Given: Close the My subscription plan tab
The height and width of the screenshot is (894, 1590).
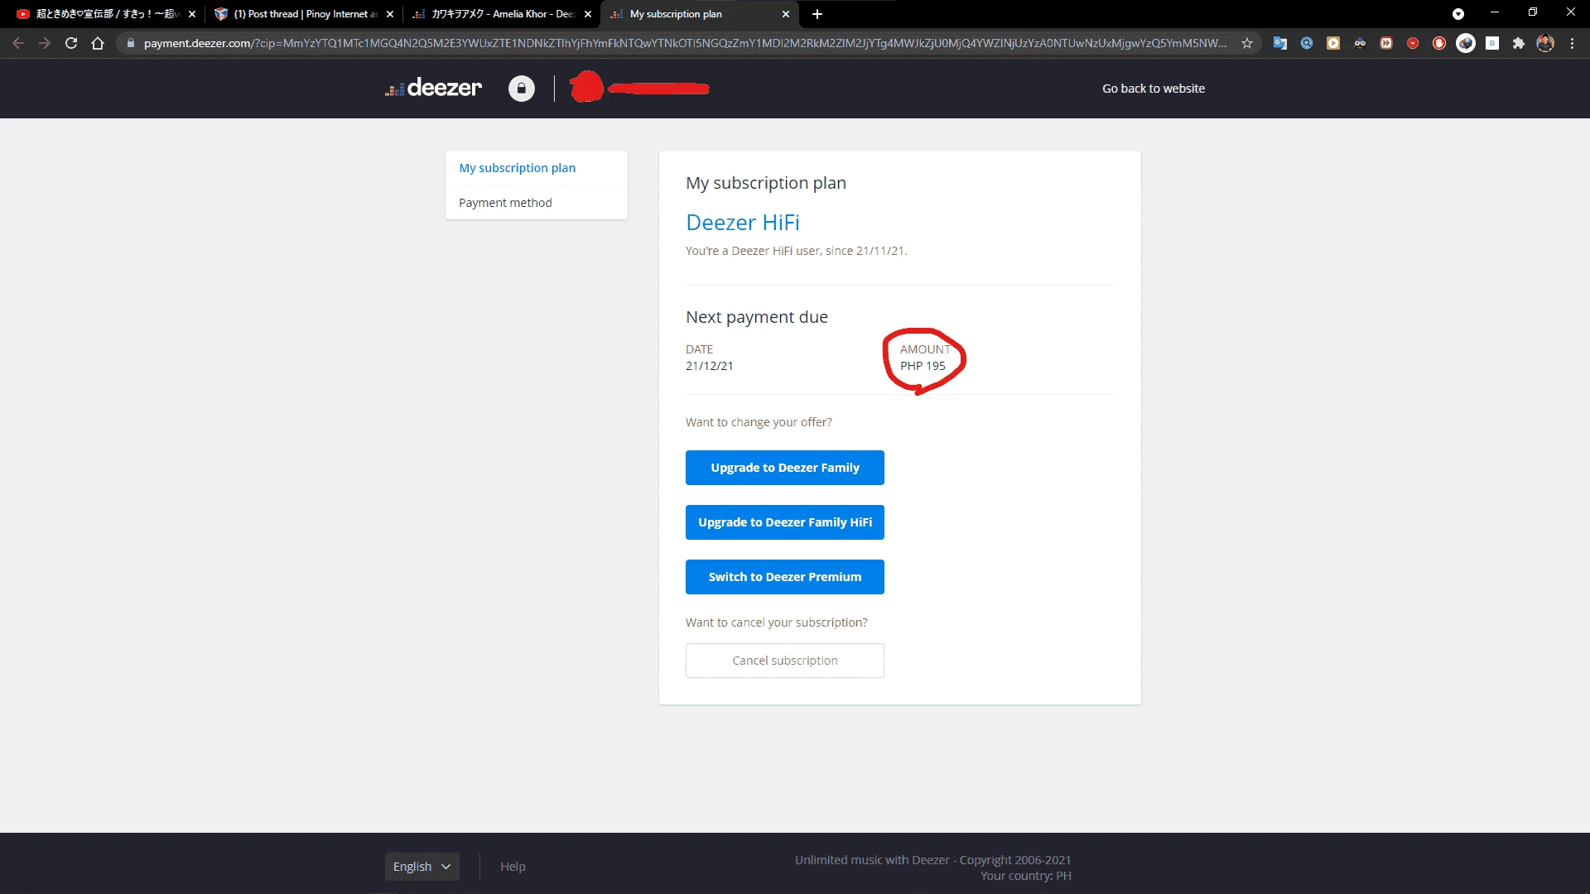Looking at the screenshot, I should pyautogui.click(x=786, y=14).
